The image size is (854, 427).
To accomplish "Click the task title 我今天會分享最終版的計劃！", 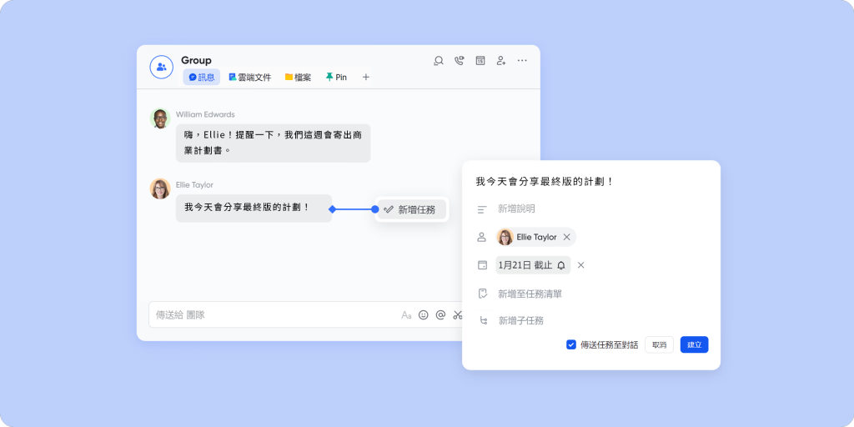I will click(545, 182).
